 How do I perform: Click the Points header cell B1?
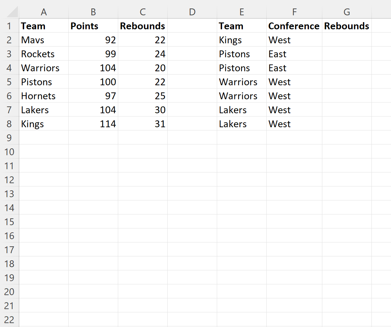click(93, 26)
